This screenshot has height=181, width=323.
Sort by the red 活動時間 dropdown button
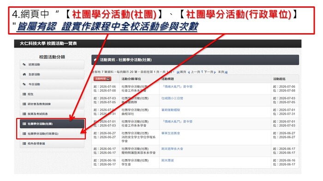pos(102,79)
